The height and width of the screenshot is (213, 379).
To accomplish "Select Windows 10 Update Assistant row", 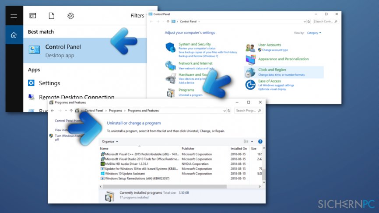I will tap(181, 174).
